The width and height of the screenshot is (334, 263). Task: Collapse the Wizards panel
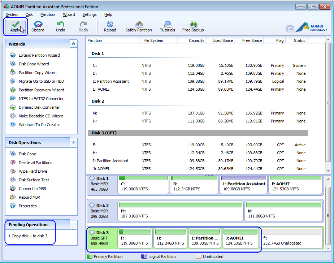coord(74,44)
